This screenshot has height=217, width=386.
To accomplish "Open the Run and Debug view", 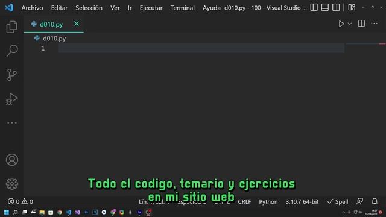I will click(12, 99).
